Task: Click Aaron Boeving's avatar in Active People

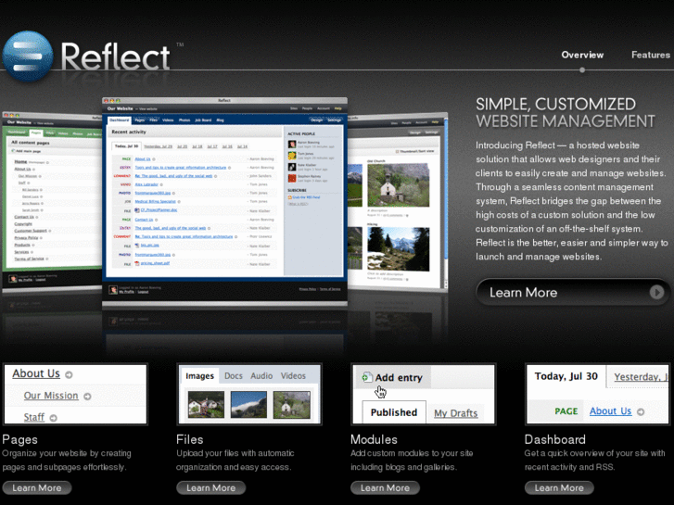Action: pos(292,144)
